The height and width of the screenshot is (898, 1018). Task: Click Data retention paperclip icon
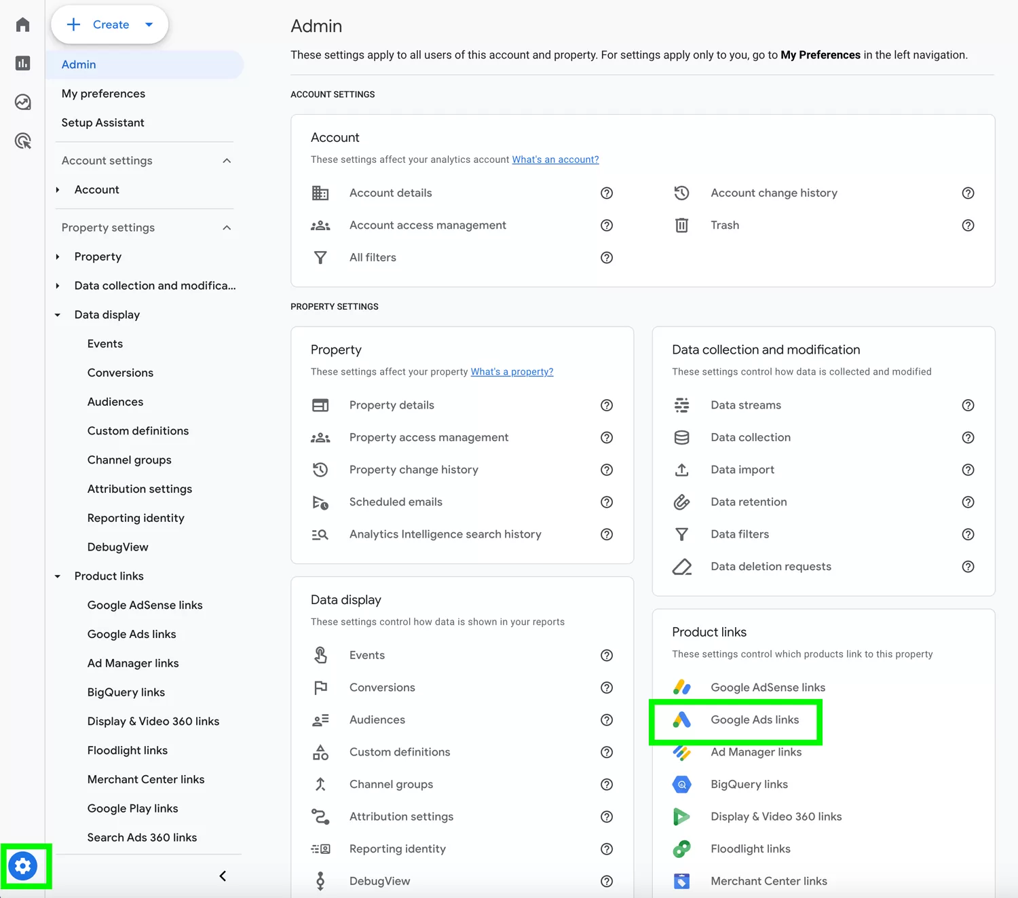(x=681, y=502)
